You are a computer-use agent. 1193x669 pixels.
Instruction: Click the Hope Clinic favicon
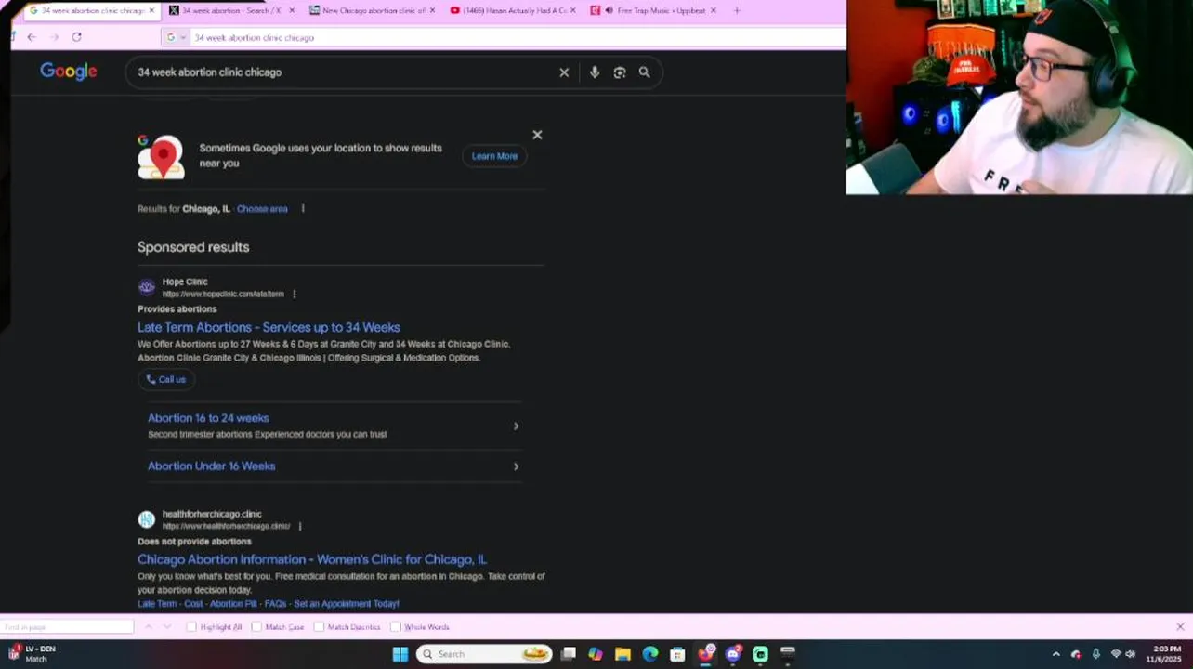(147, 287)
